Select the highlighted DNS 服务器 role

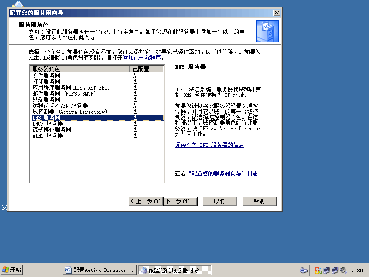[x=98, y=118]
